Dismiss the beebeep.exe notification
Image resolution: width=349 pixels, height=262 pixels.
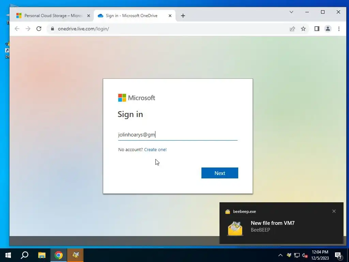tap(334, 211)
